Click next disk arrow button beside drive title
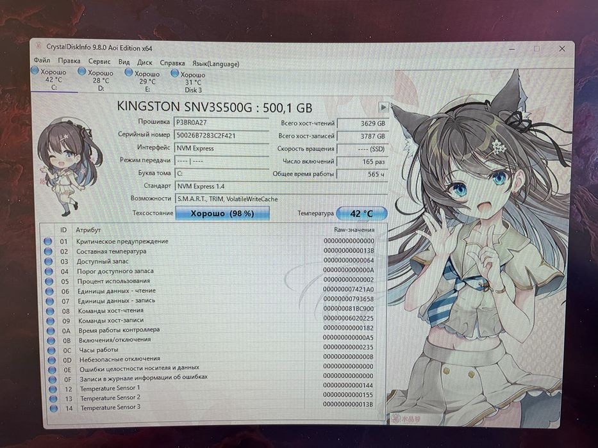The width and height of the screenshot is (598, 448). pos(383,108)
